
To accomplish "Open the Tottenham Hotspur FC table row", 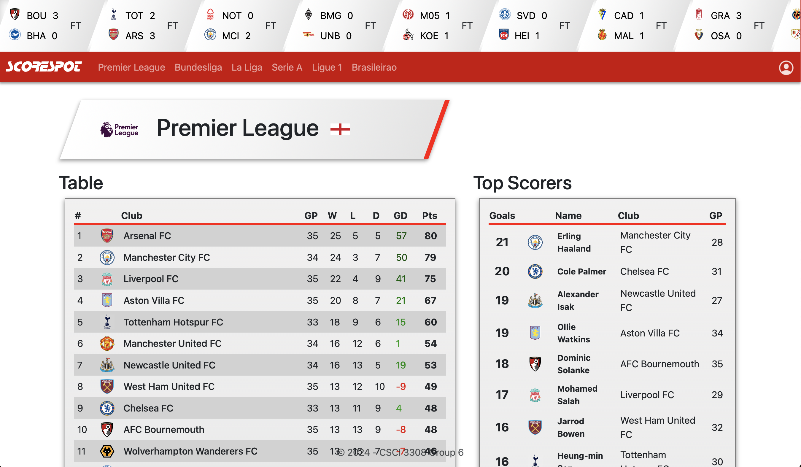I will [x=173, y=322].
